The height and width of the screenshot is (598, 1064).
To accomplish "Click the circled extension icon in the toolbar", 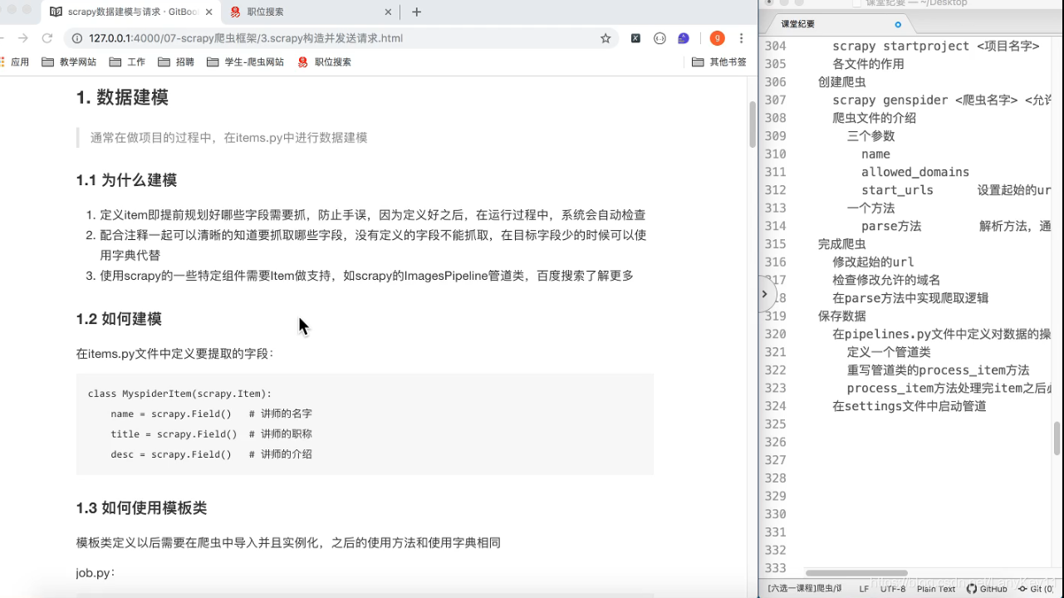I will pyautogui.click(x=660, y=37).
